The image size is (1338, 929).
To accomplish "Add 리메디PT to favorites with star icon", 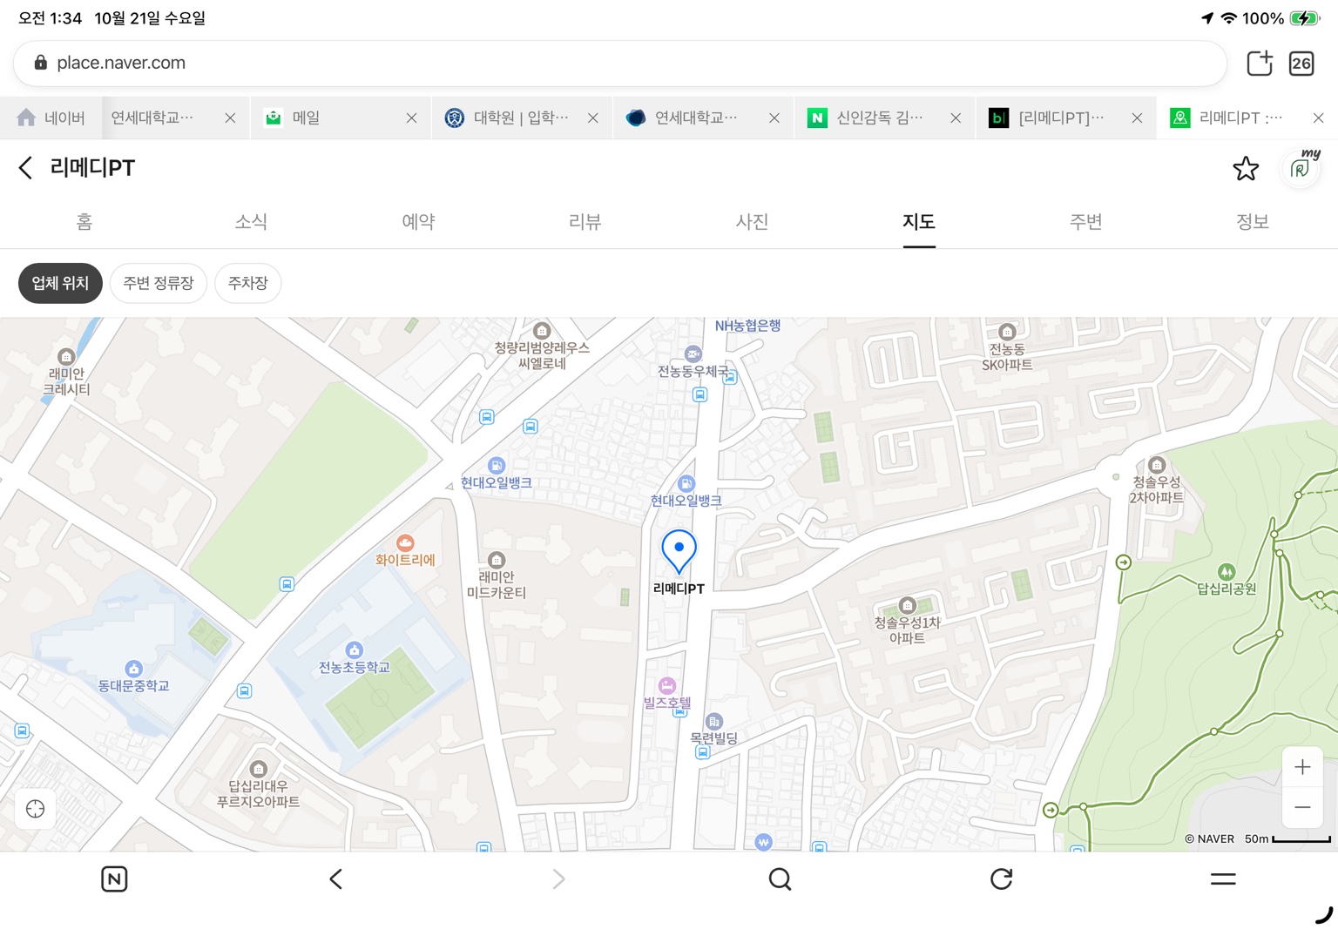I will [x=1246, y=168].
